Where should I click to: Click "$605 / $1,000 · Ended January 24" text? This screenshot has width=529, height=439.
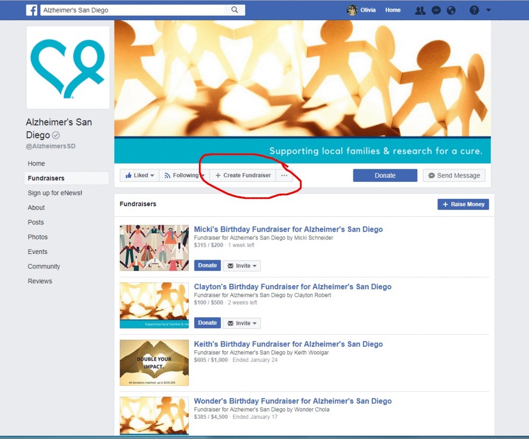click(x=235, y=360)
